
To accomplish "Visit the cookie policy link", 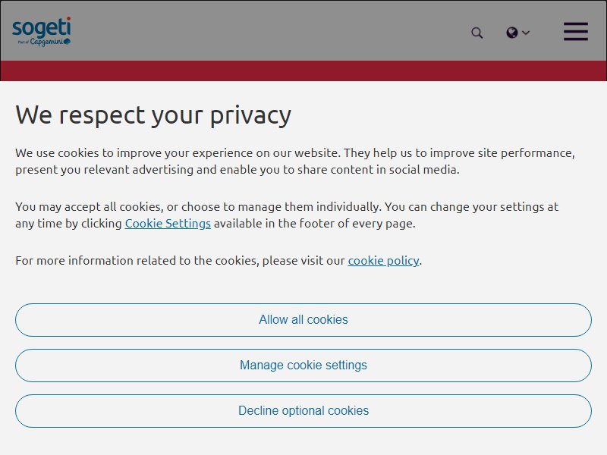I will tap(383, 261).
